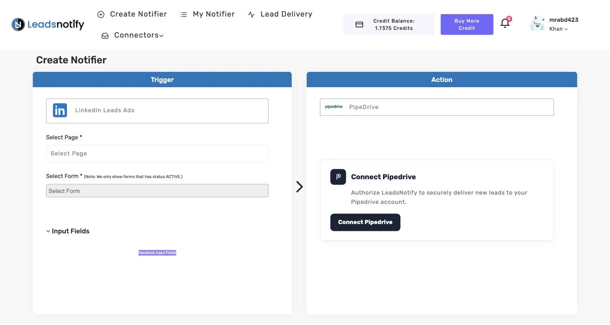Click the Buy More Credit button
The height and width of the screenshot is (325, 610).
[467, 25]
